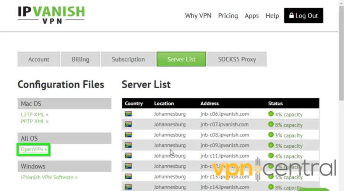Open the Billing tab
This screenshot has height=191, width=344.
[x=80, y=59]
